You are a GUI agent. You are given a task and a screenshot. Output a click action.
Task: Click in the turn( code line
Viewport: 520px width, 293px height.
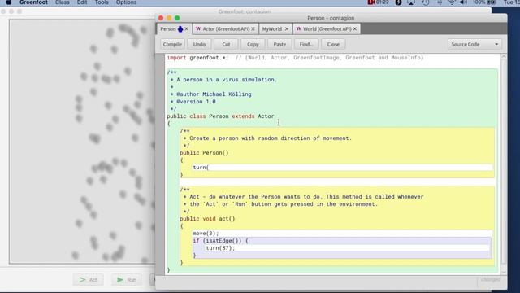pos(342,168)
